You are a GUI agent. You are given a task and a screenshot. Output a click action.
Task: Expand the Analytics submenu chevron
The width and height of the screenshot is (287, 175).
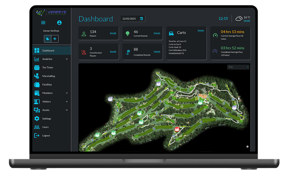67,59
